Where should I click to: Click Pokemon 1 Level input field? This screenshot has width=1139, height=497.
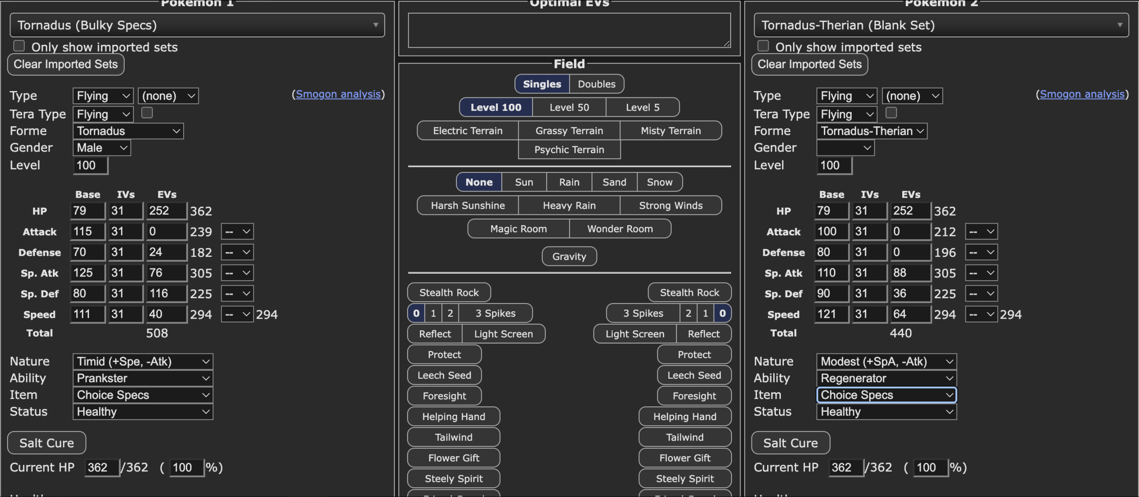(90, 166)
